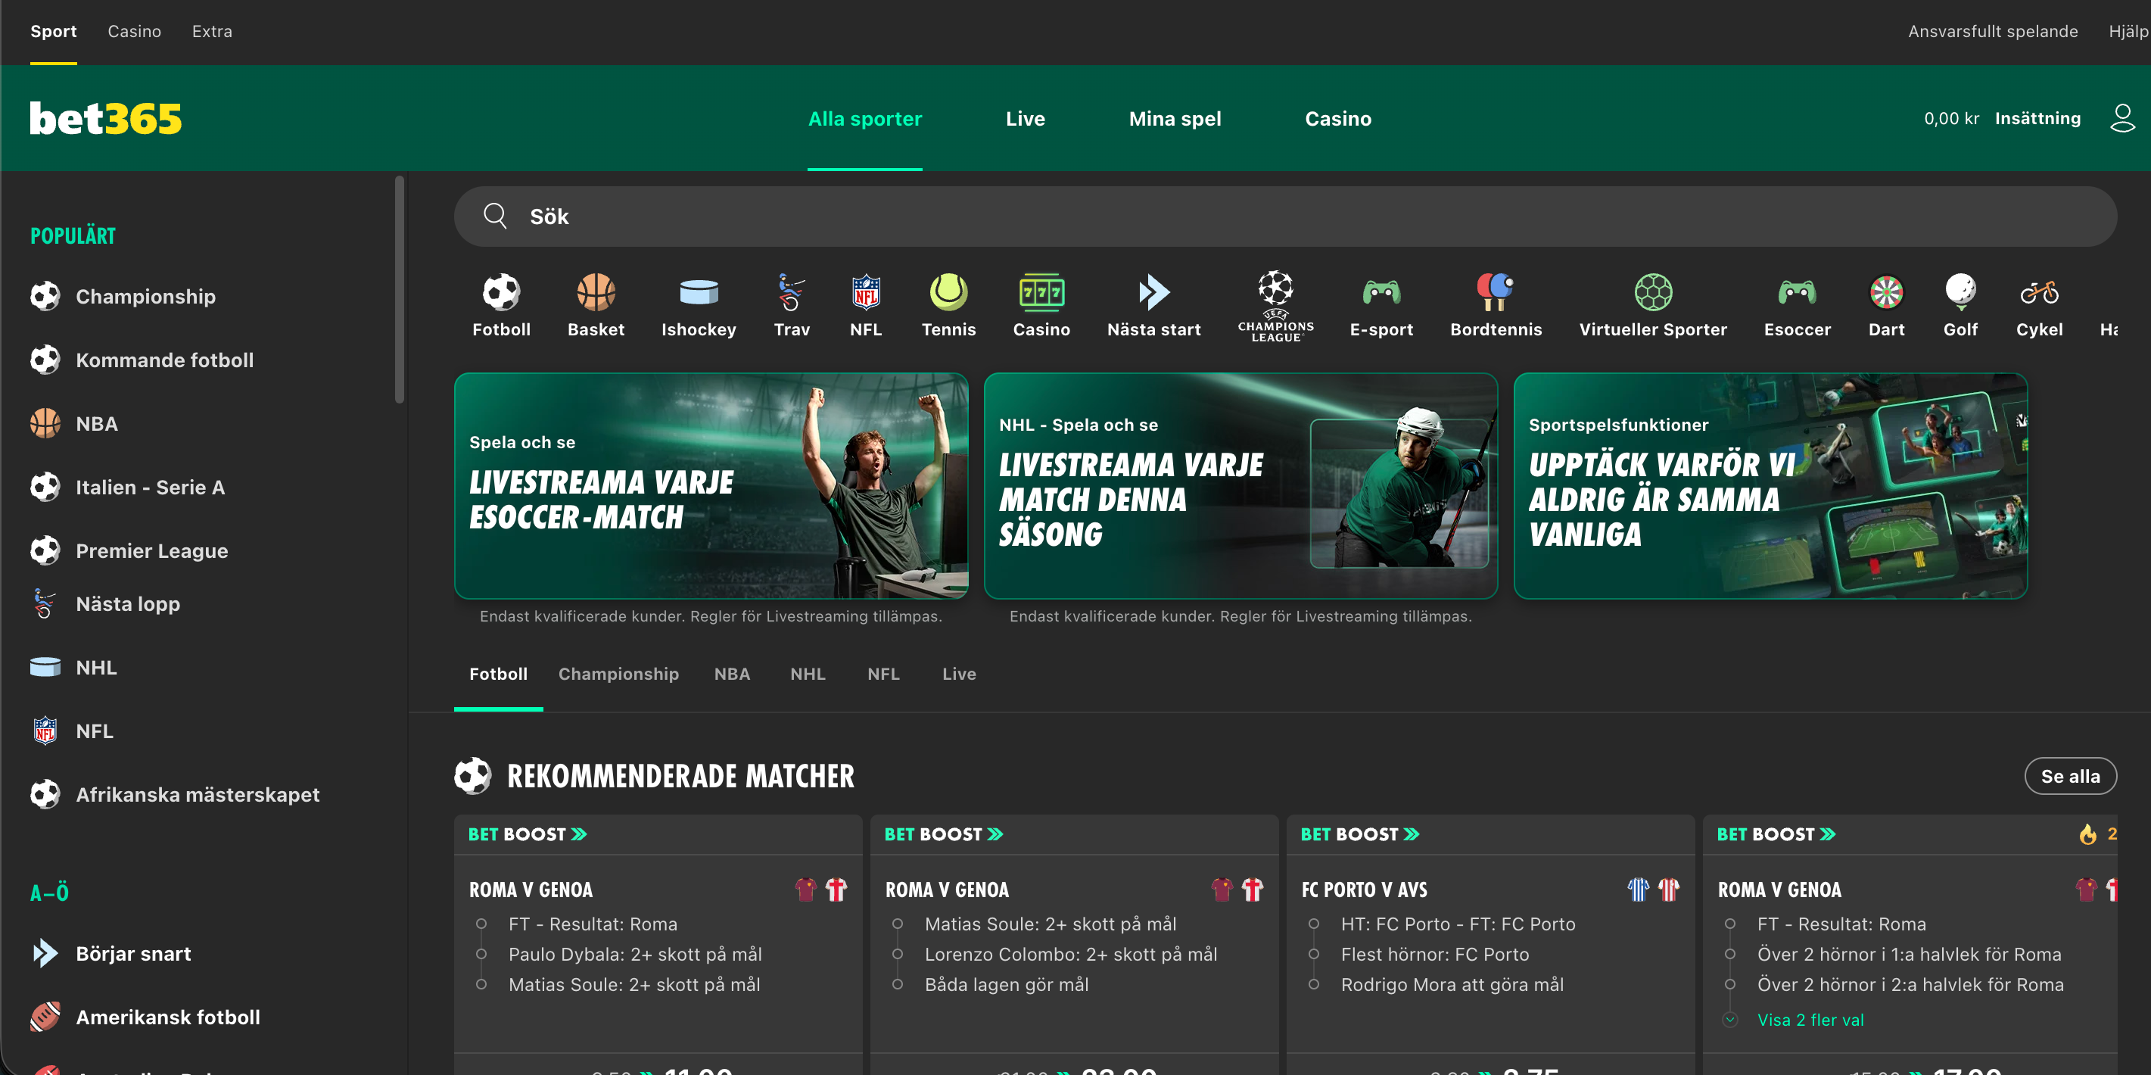The width and height of the screenshot is (2151, 1075).
Task: Open Insättning from the header
Action: (x=2037, y=118)
